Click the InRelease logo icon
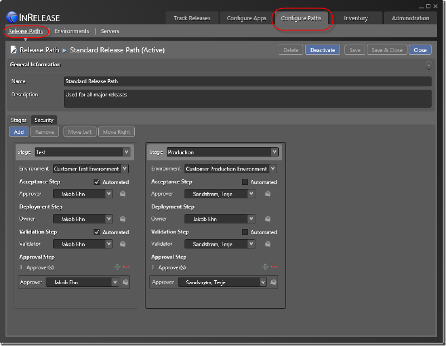 point(12,17)
